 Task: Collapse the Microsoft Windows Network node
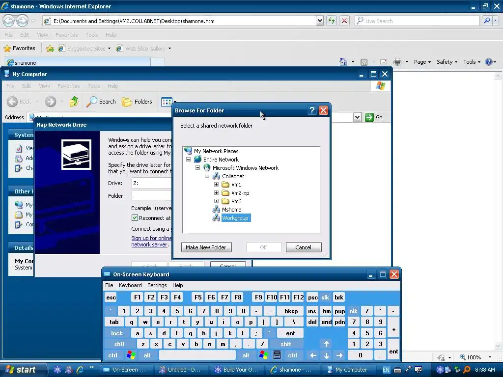pyautogui.click(x=197, y=168)
